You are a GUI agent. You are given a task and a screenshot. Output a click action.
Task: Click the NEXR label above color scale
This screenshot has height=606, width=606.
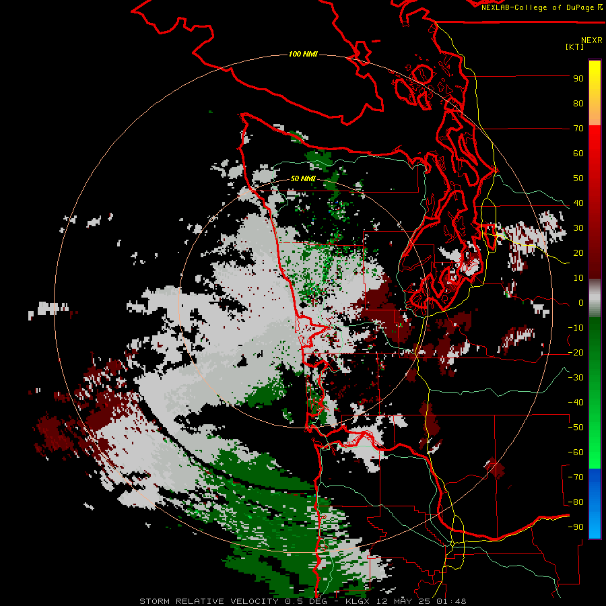click(592, 40)
